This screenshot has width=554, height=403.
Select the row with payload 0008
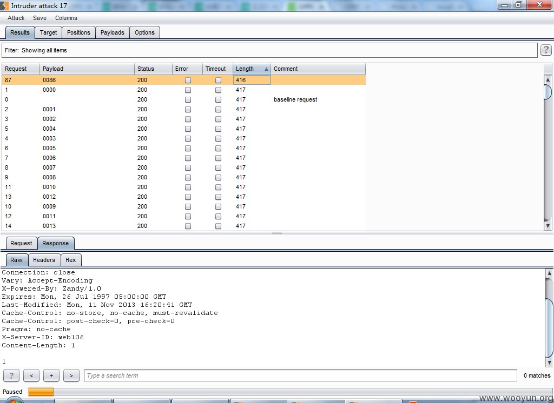[184, 177]
